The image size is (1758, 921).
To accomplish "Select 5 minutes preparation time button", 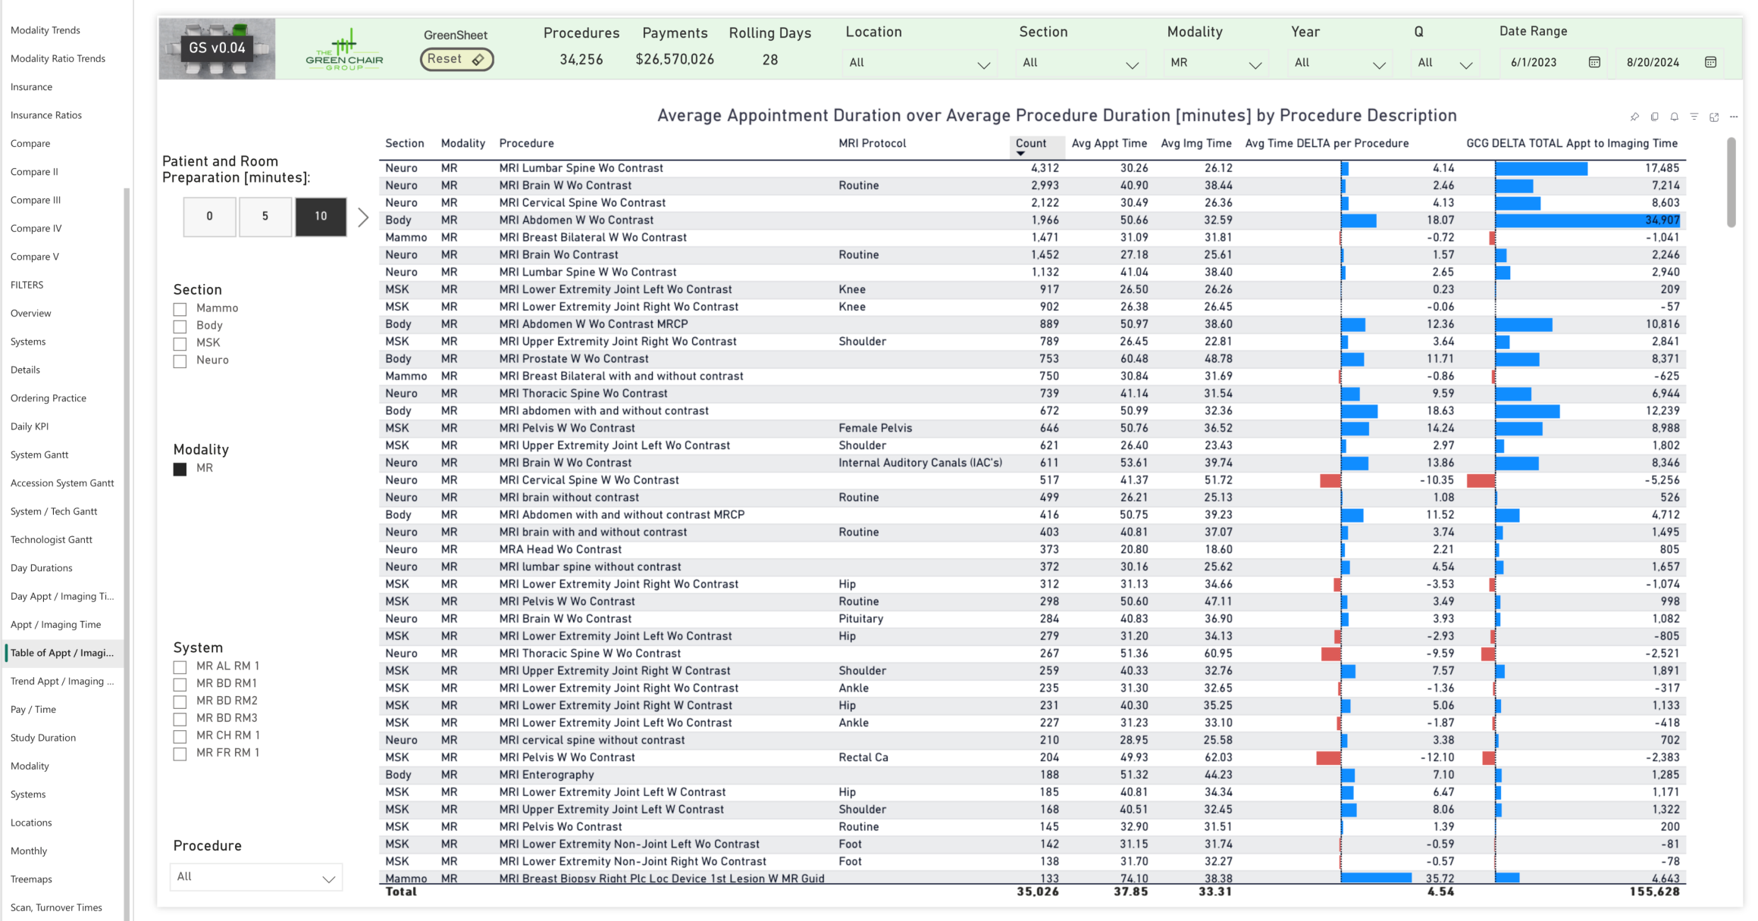I will 265,217.
